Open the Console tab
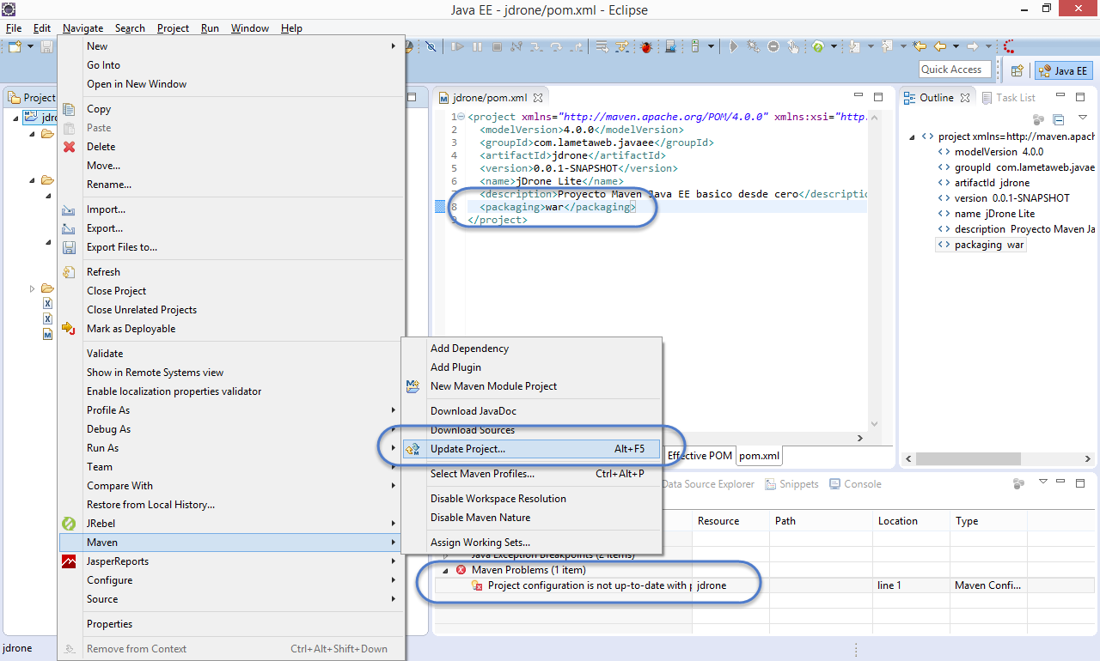 [x=856, y=484]
